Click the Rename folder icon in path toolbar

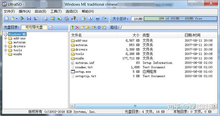[x=87, y=27]
